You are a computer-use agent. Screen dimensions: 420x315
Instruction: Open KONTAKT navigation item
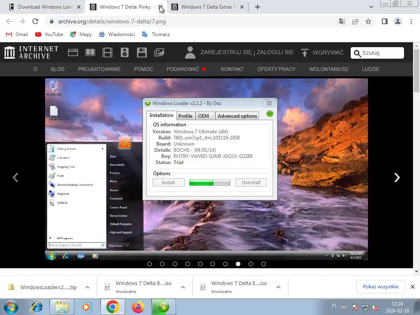click(232, 69)
